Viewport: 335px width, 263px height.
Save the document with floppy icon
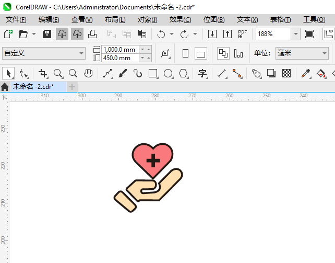[47, 34]
